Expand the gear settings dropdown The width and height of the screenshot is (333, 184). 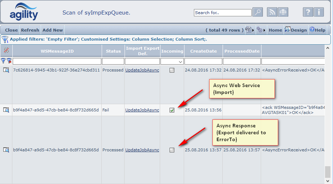pyautogui.click(x=261, y=30)
